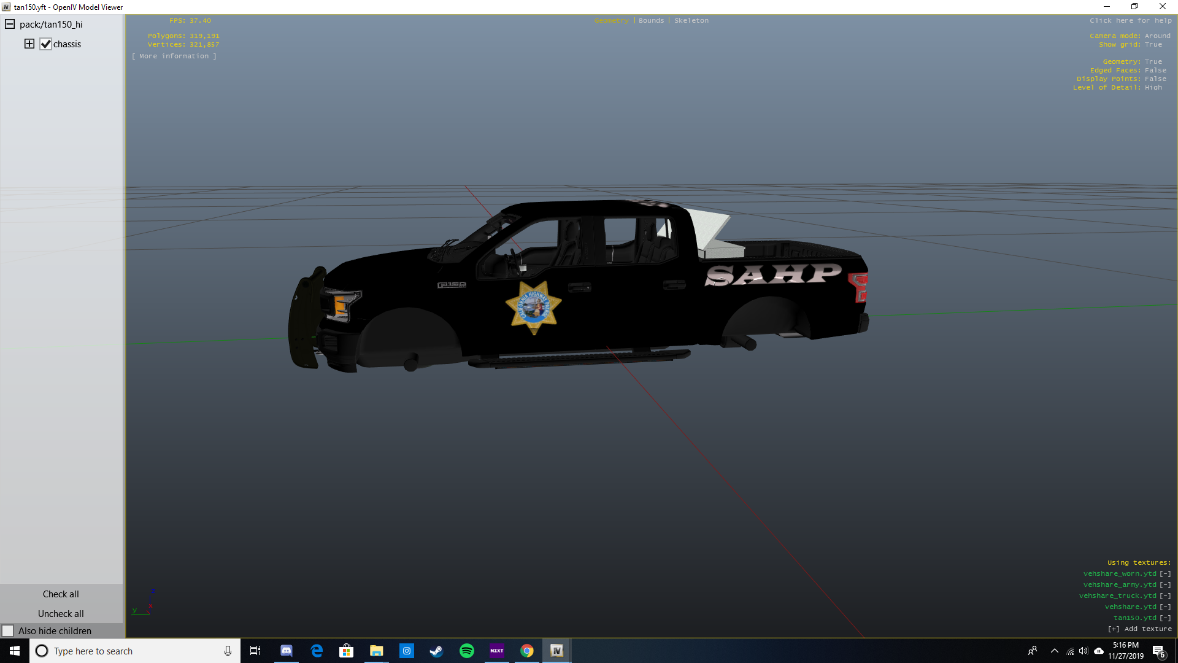Open Microsoft Store taskbar icon
Screen dimensions: 1178x663
coord(346,651)
